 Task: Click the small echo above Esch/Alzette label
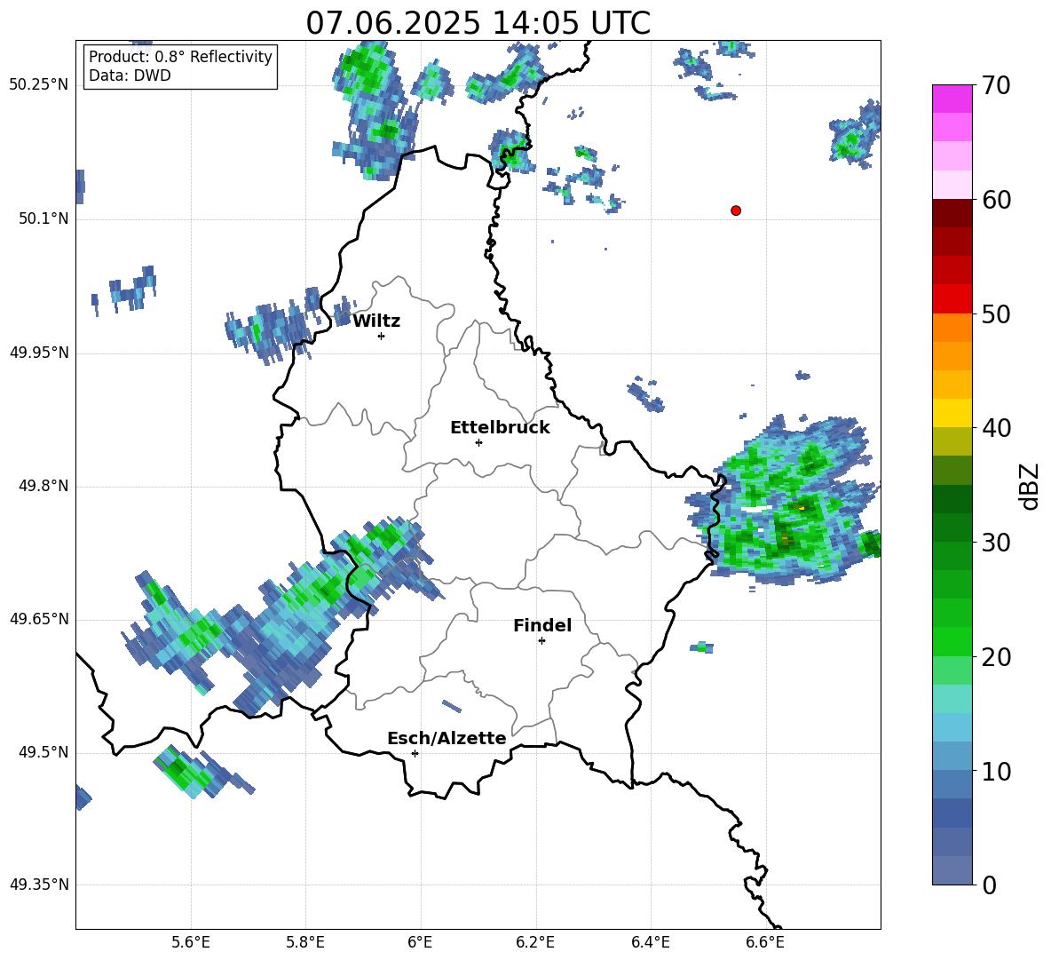tap(452, 706)
